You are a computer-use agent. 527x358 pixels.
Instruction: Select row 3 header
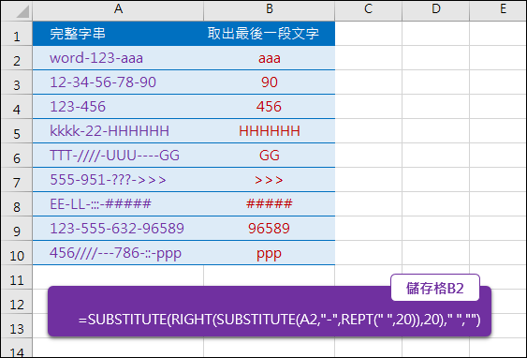coord(17,82)
